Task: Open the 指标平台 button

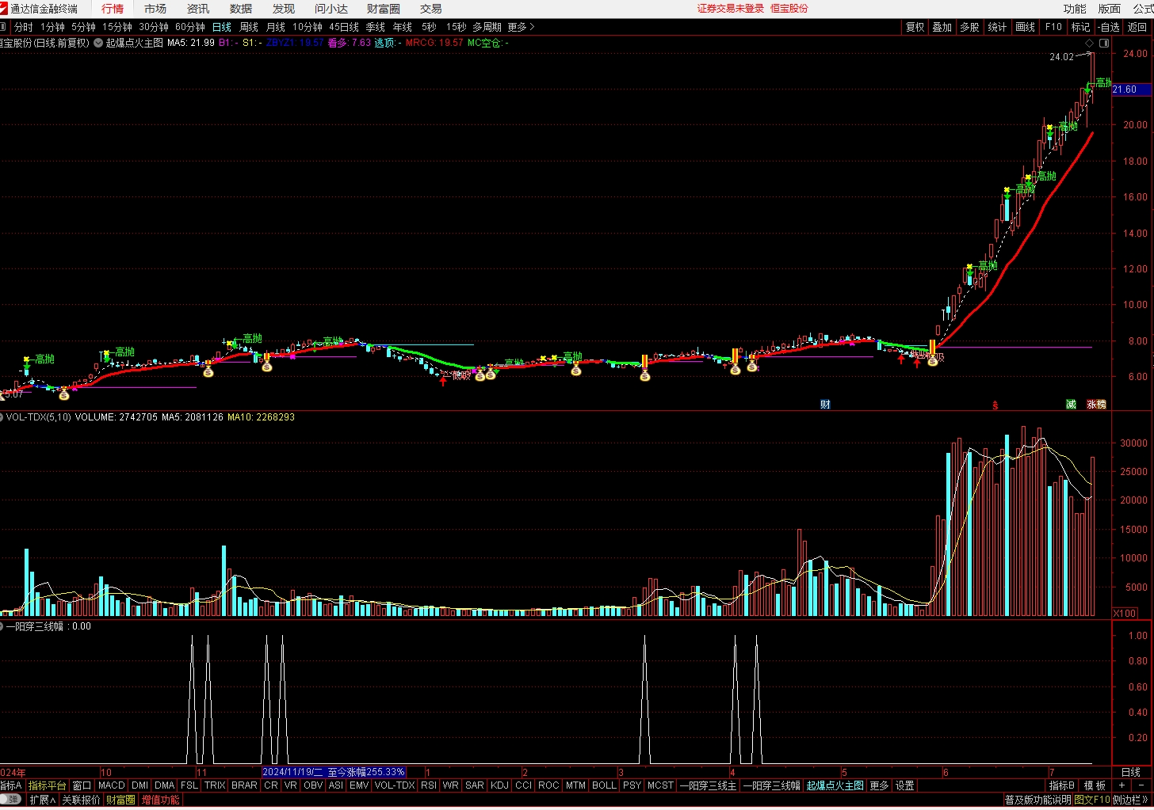Action: click(48, 785)
